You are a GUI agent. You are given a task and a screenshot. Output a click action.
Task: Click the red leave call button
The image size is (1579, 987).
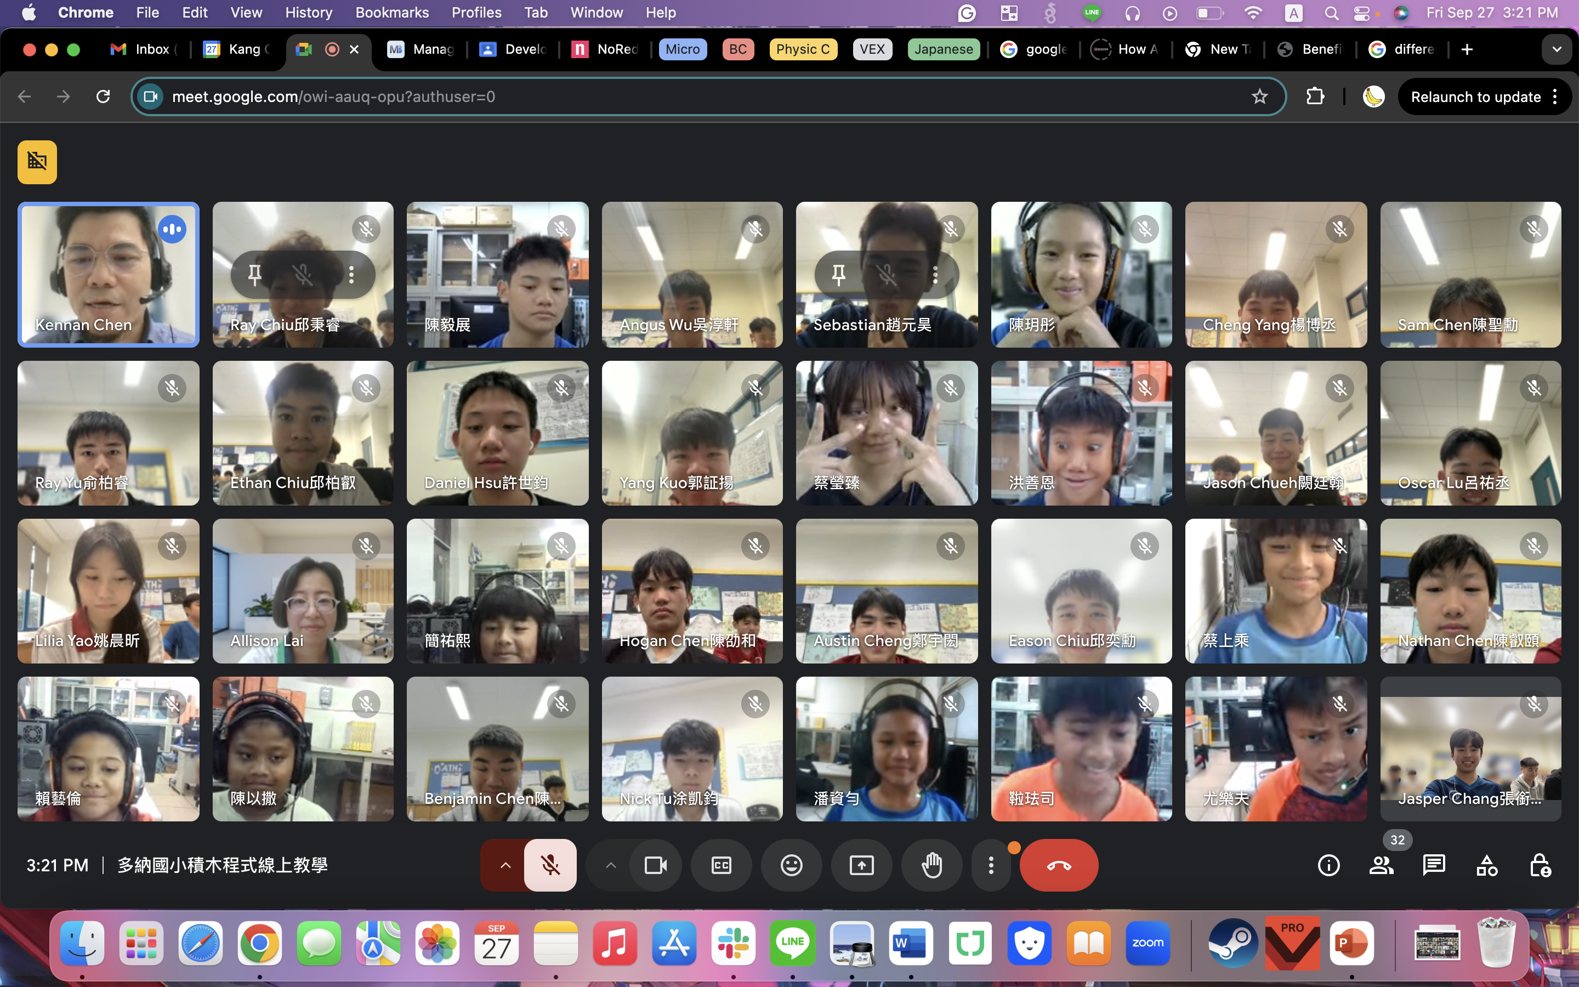point(1058,866)
